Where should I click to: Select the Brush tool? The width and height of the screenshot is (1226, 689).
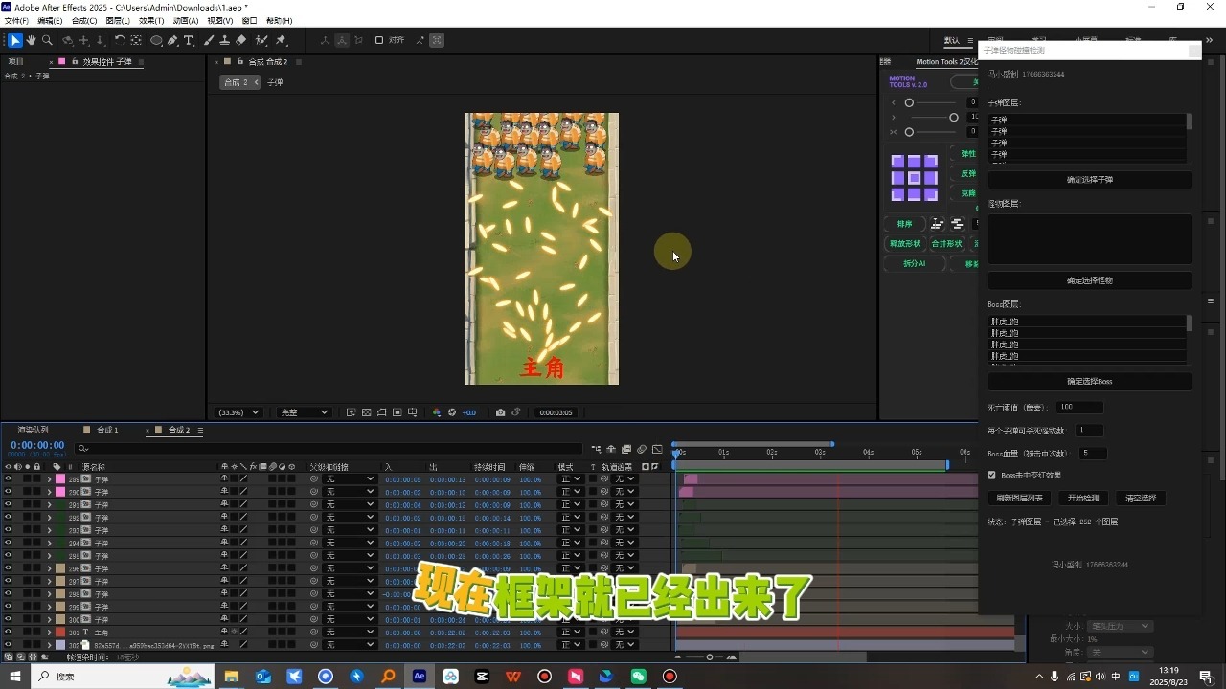209,40
